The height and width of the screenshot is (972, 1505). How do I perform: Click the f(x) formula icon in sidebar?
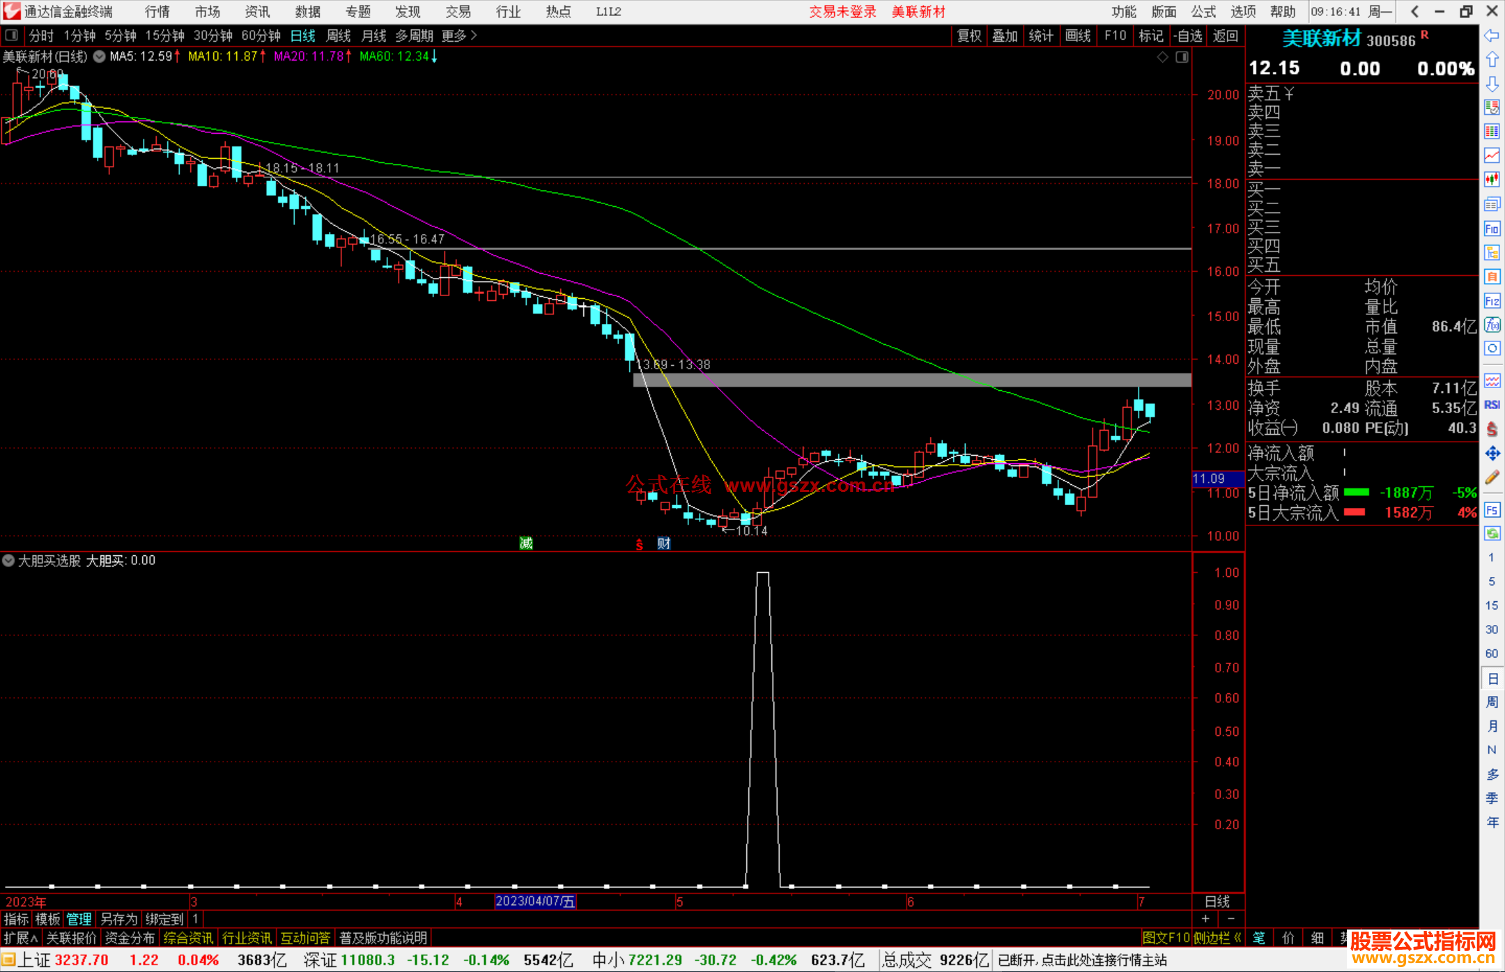(1492, 325)
